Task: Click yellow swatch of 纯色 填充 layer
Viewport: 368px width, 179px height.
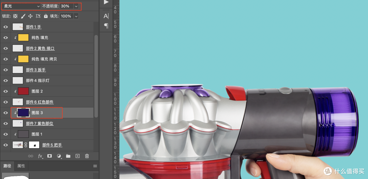Action: click(23, 38)
